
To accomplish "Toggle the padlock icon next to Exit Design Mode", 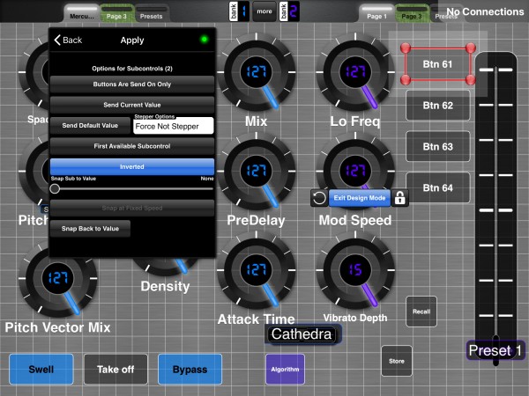I will (x=399, y=198).
